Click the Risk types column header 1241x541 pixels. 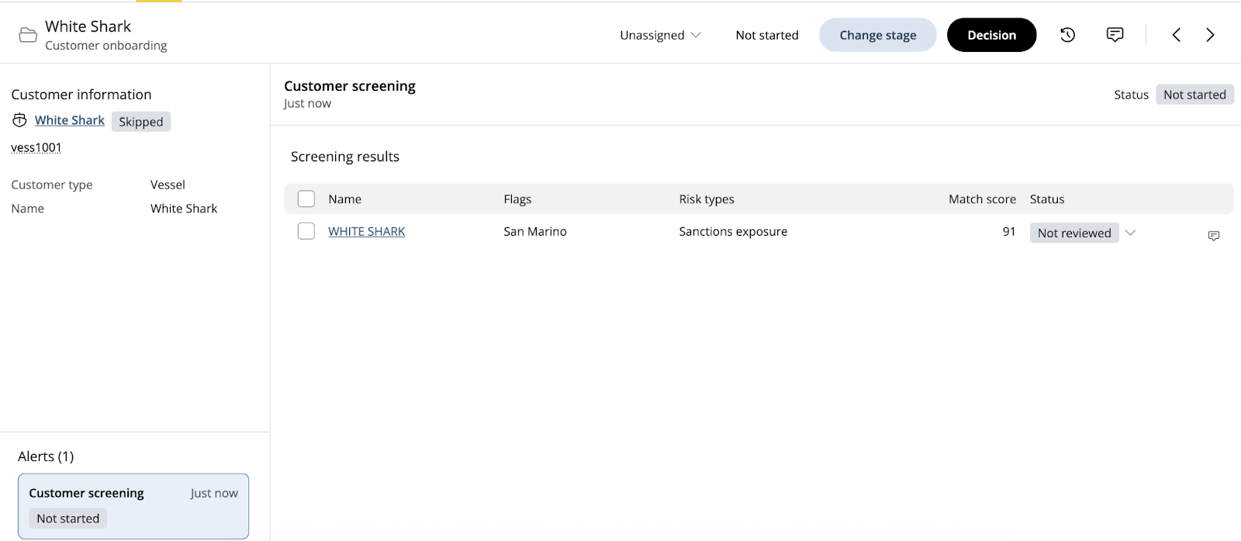tap(706, 199)
